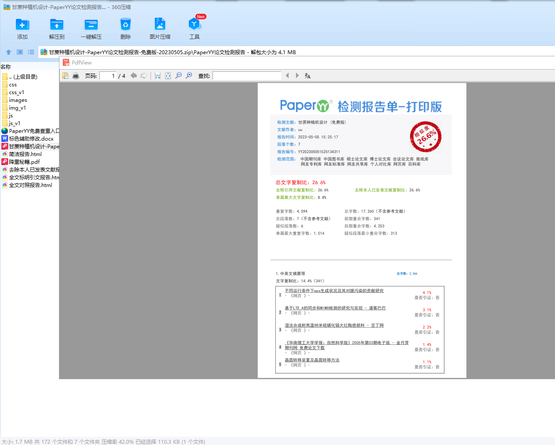
Task: Click the archive path address bar
Action: [296, 52]
